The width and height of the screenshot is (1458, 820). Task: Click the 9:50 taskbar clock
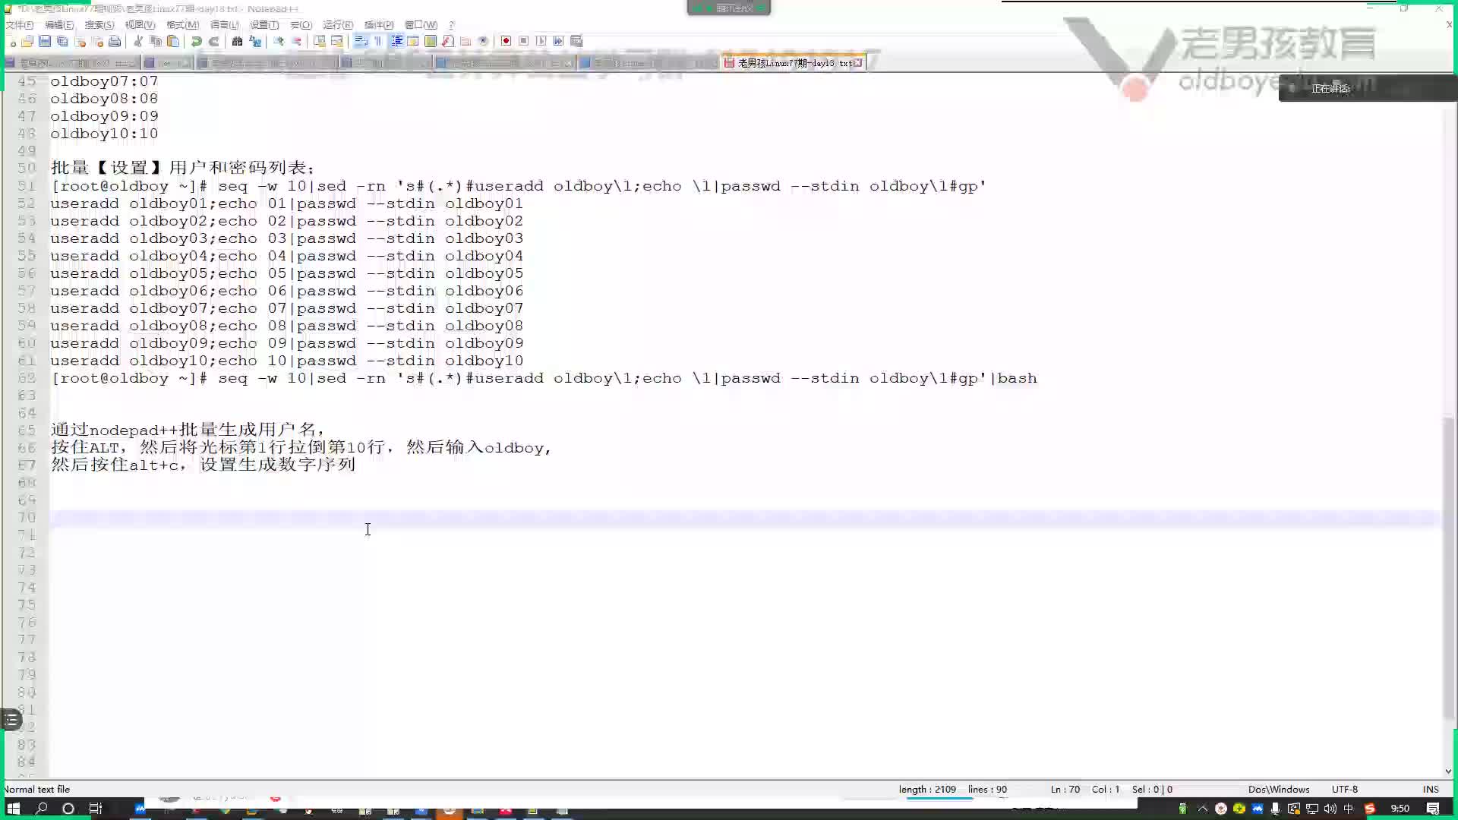[x=1400, y=809]
